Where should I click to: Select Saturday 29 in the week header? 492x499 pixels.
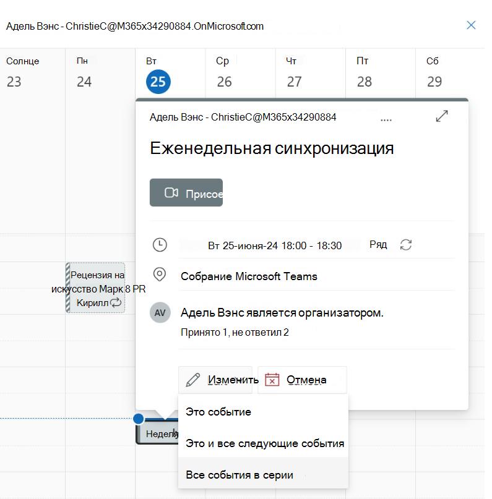tap(434, 82)
